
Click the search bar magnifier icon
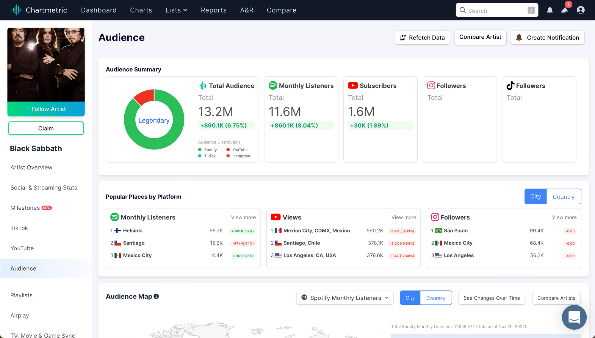pos(463,10)
